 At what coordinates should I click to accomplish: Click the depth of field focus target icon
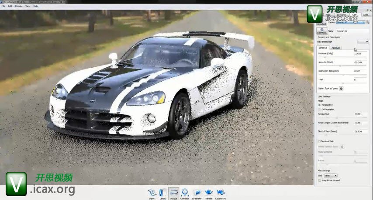(342, 147)
